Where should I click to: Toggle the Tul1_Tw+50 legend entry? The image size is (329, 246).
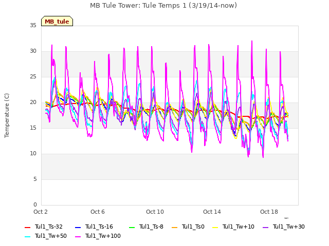click(x=46, y=236)
